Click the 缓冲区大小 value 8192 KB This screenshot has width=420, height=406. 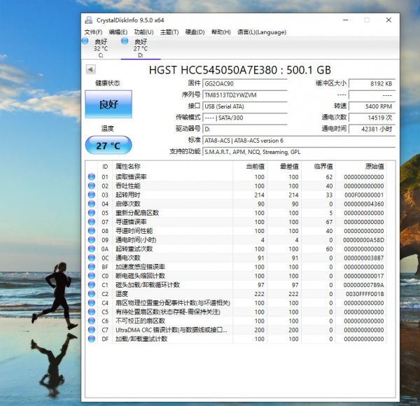tap(372, 83)
